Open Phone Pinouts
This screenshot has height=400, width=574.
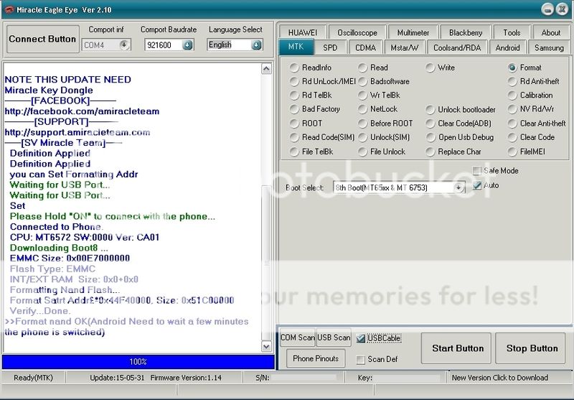pos(316,358)
